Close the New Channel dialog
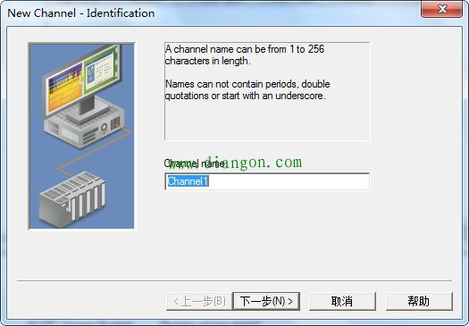The width and height of the screenshot is (469, 326). [442, 9]
